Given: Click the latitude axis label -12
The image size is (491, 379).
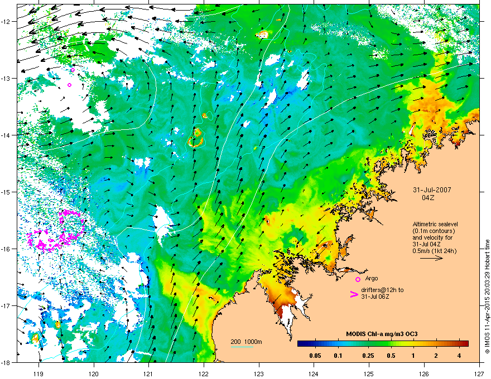Looking at the screenshot, I should coord(6,22).
